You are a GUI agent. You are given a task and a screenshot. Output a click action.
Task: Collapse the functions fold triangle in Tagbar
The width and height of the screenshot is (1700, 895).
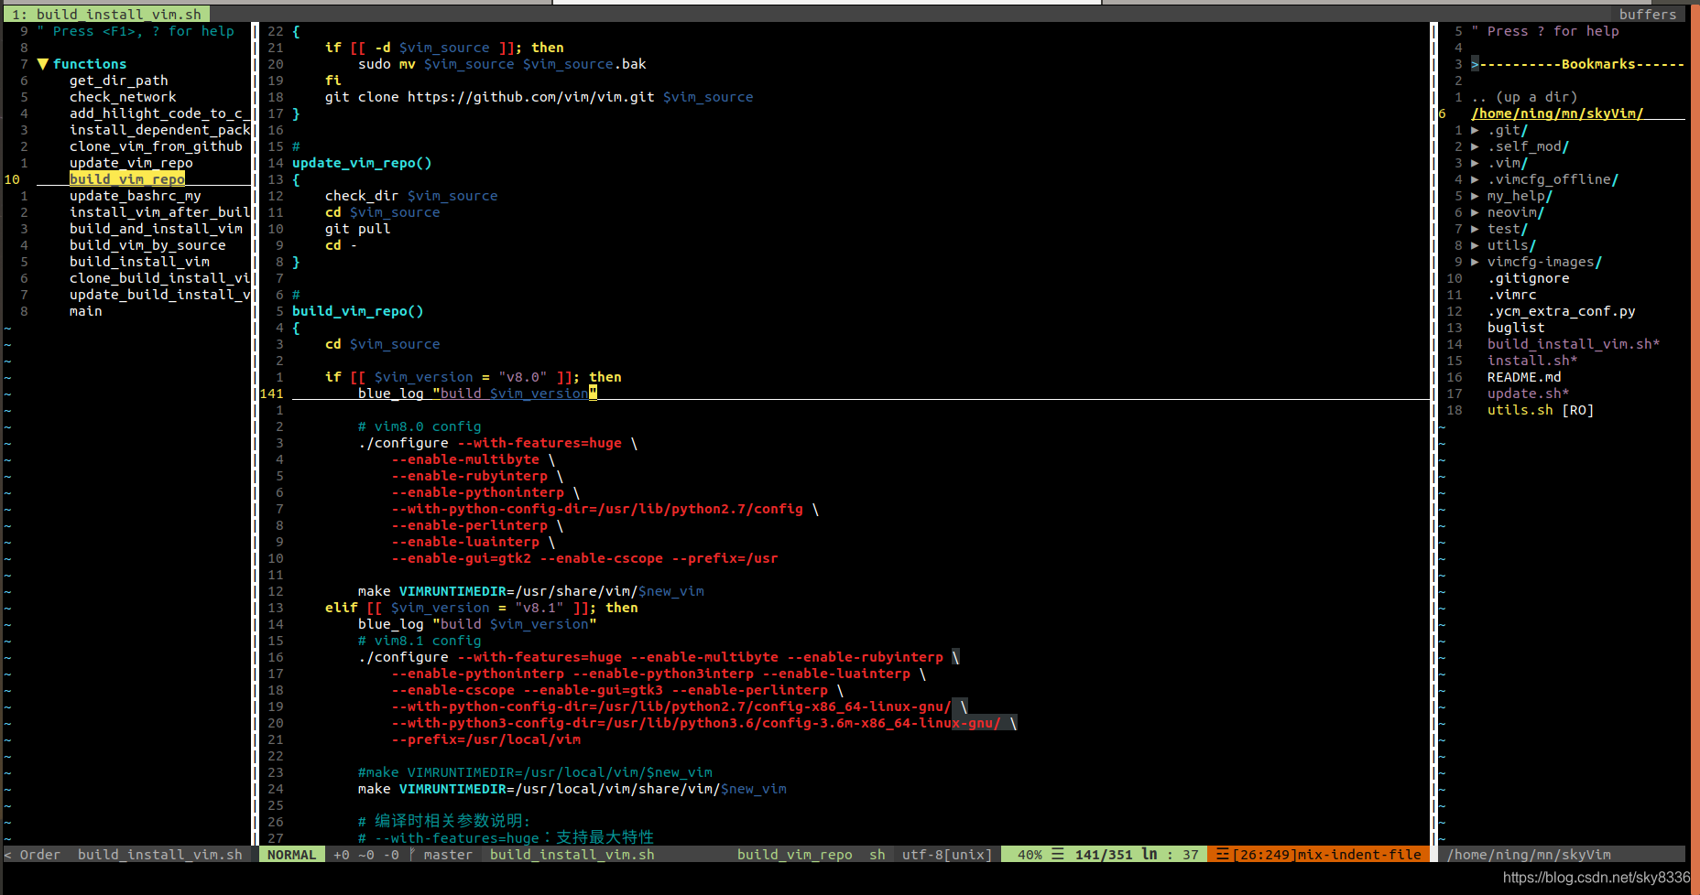point(42,64)
